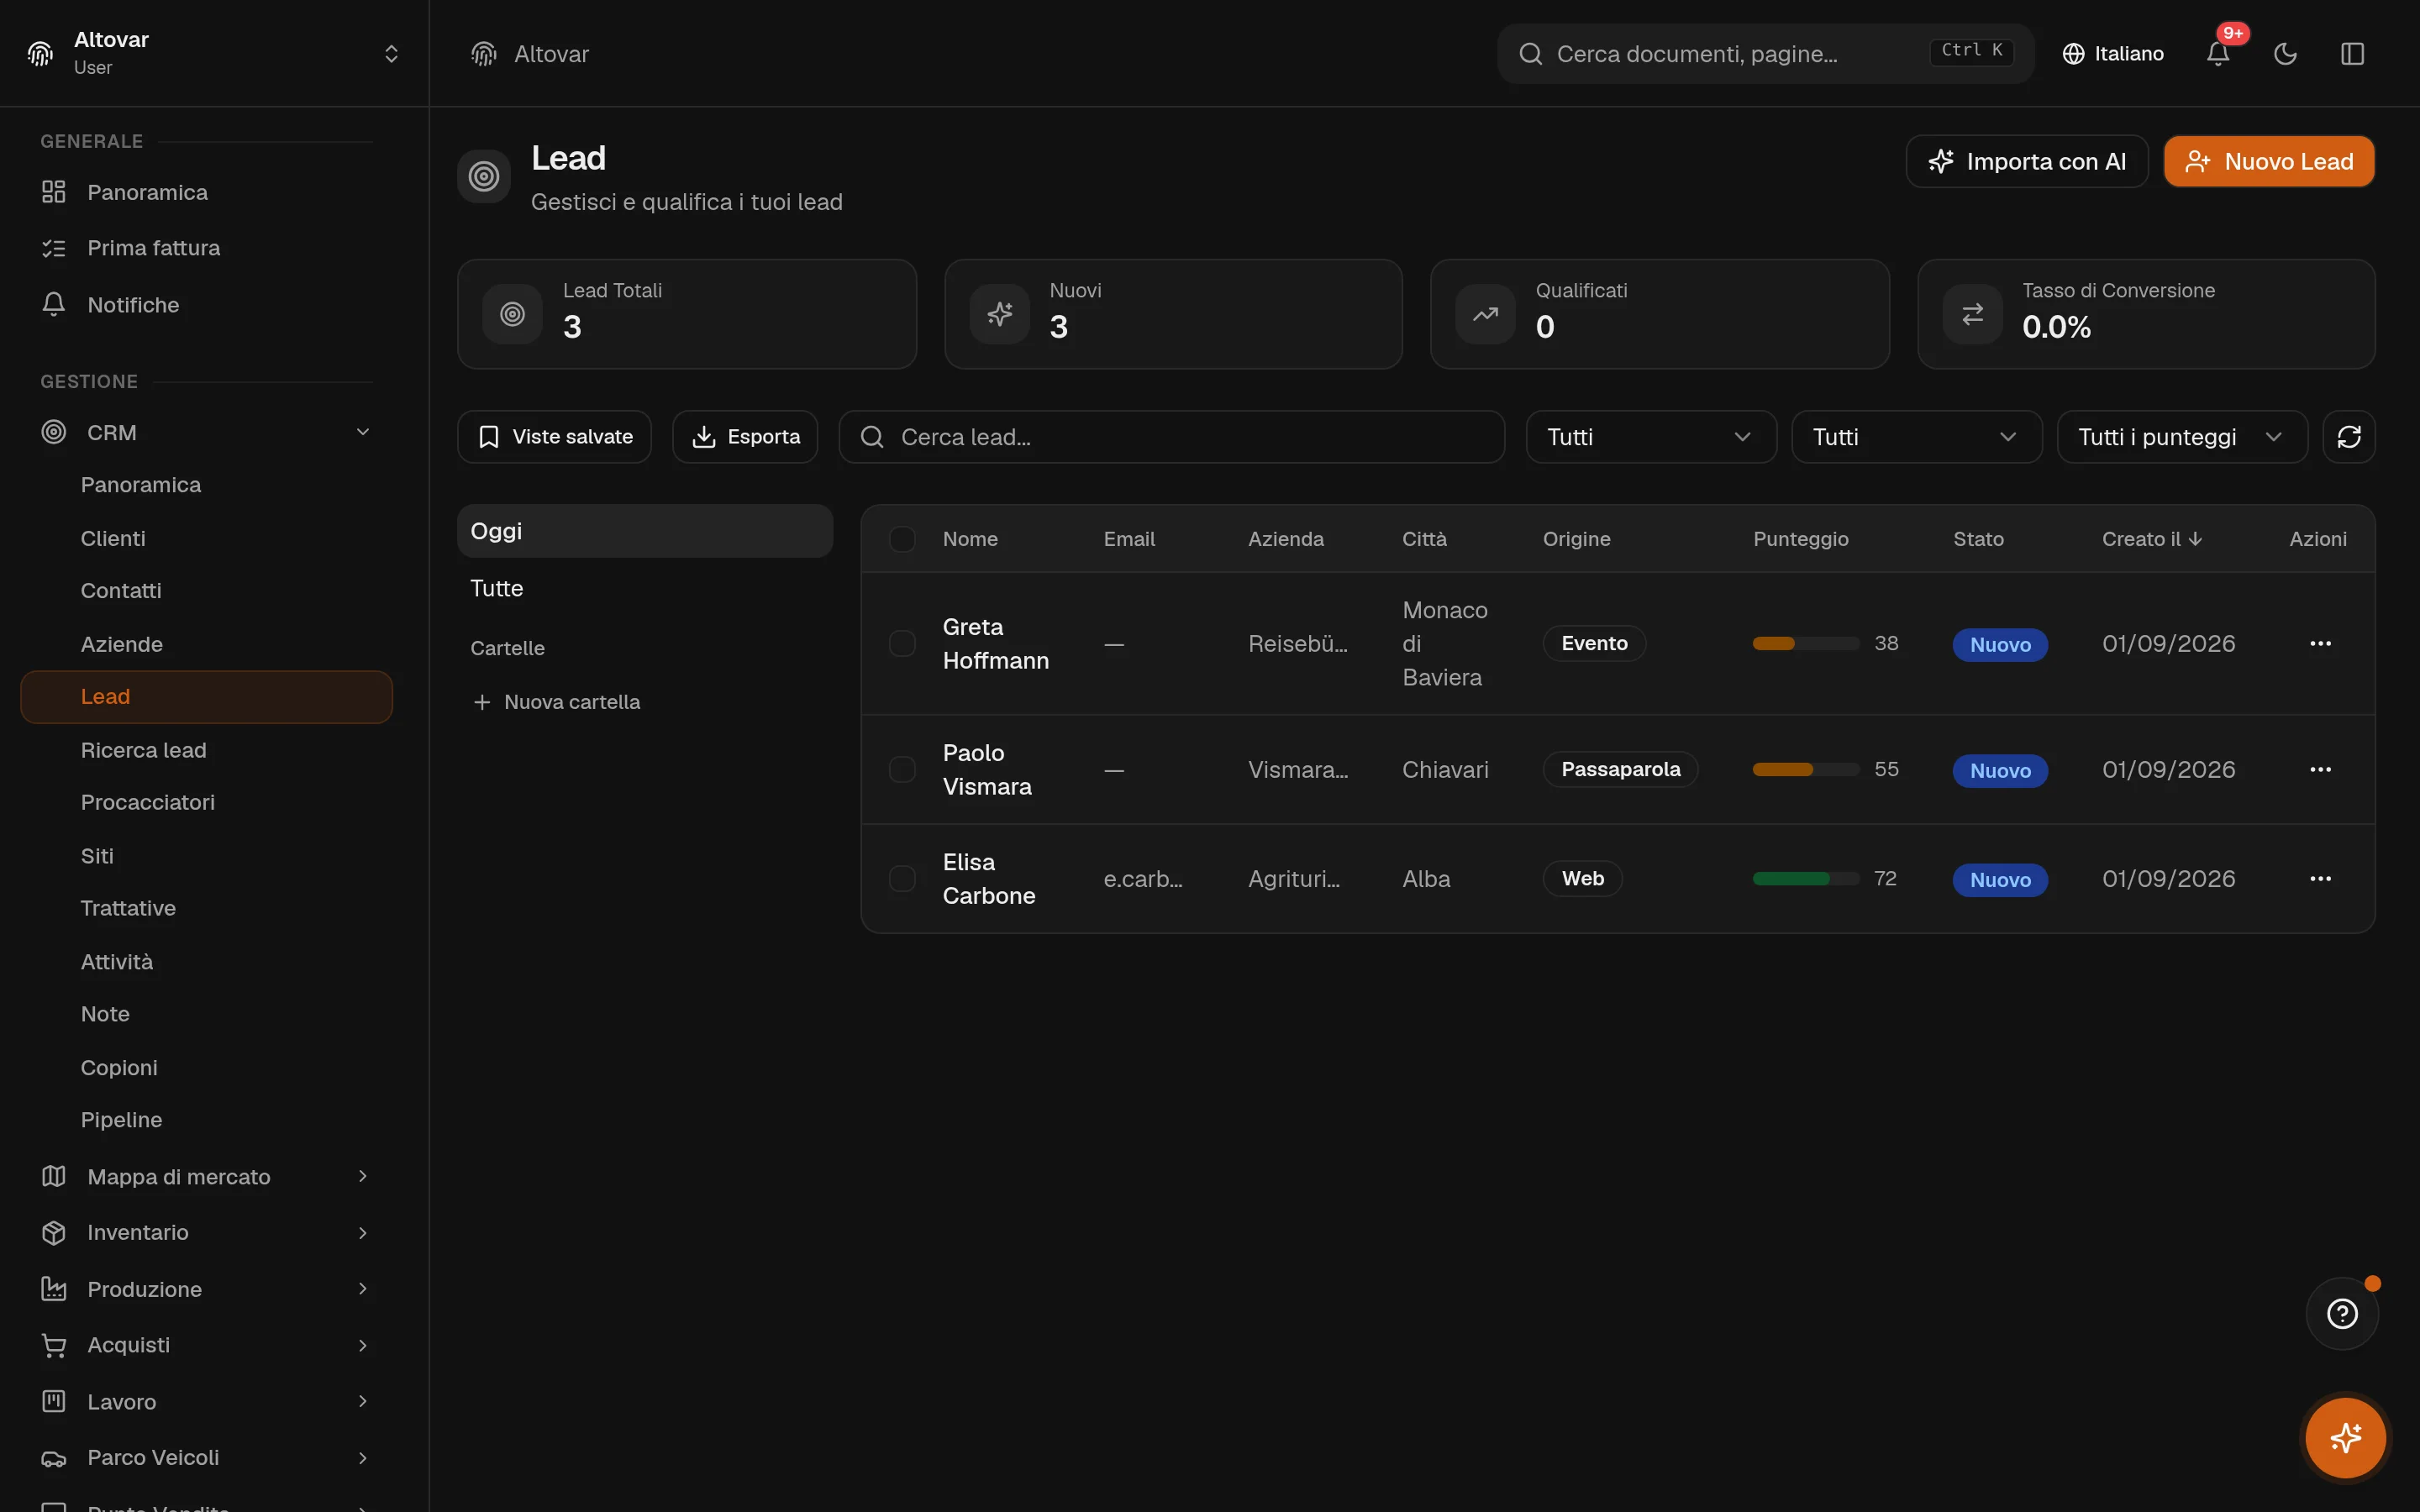Open the notifications bell in top bar
This screenshot has height=1512, width=2420.
2217,54
